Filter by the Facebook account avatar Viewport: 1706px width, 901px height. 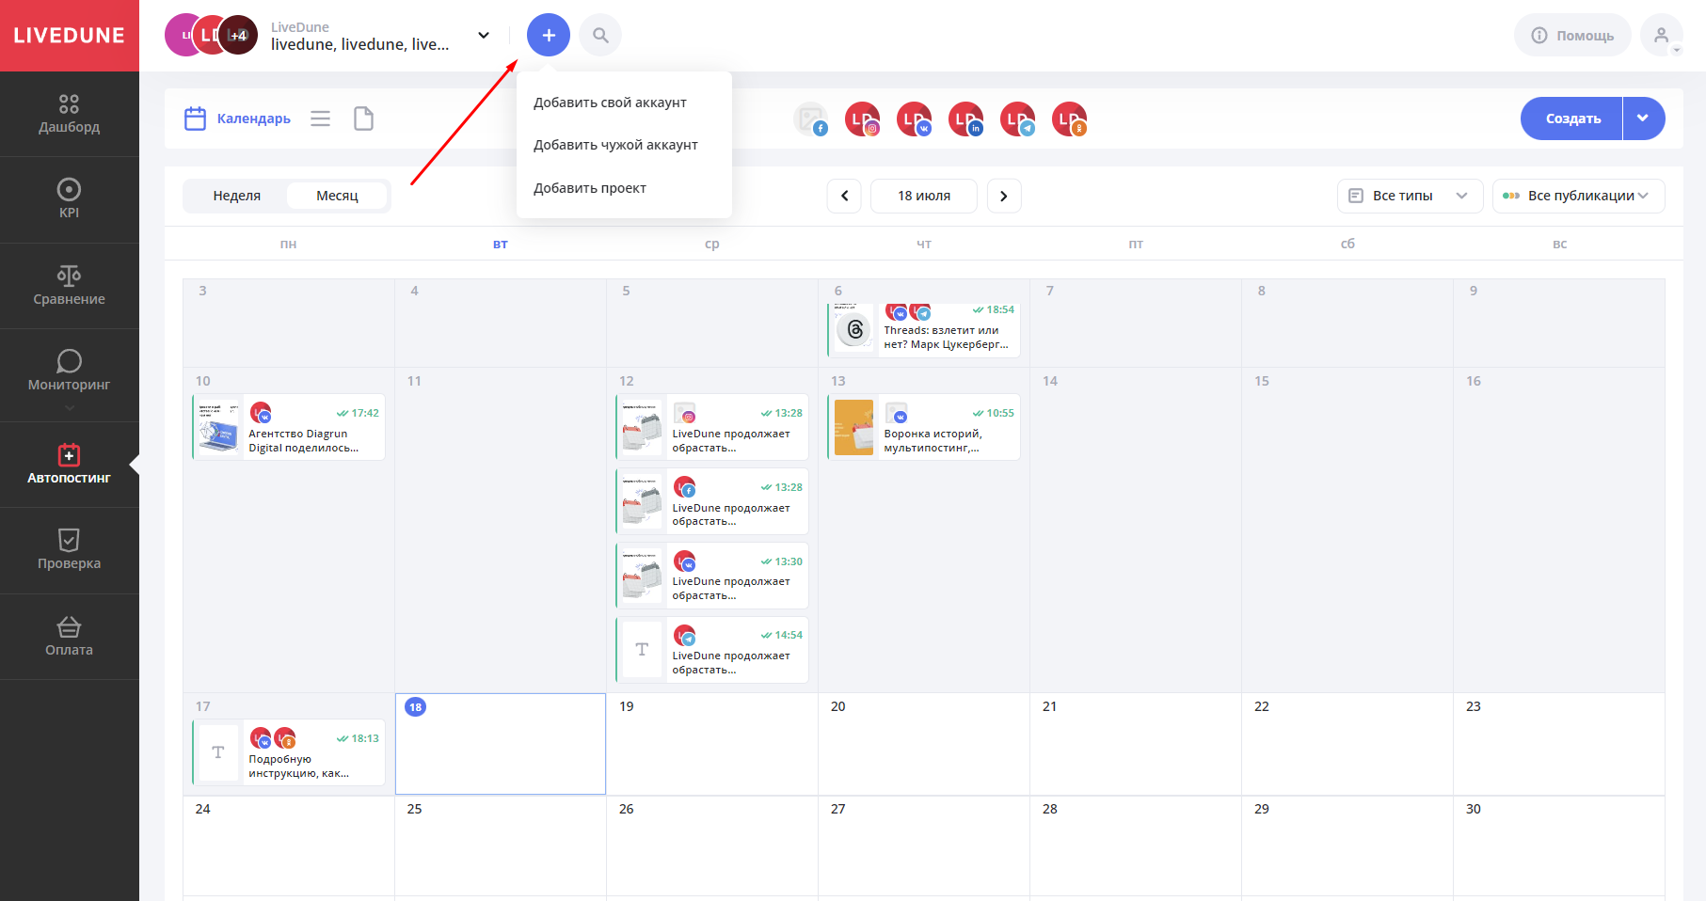click(810, 119)
